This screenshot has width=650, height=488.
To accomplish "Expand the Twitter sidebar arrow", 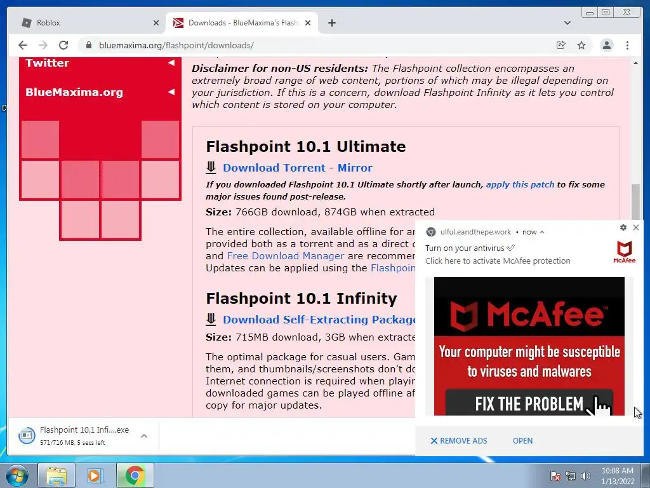I will tap(171, 63).
